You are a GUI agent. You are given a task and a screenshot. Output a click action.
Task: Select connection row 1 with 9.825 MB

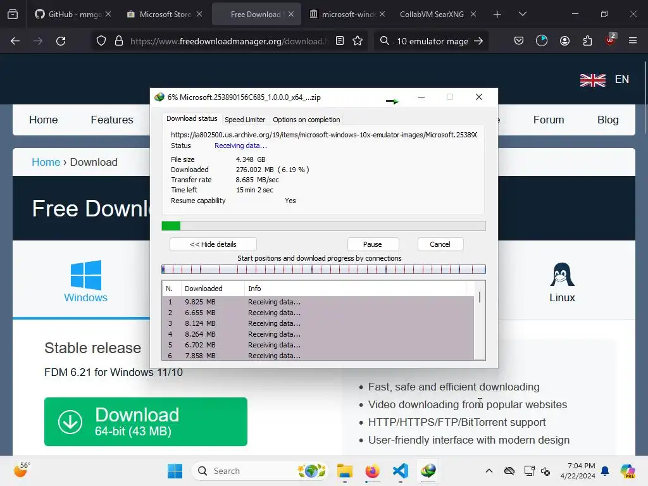coord(318,302)
